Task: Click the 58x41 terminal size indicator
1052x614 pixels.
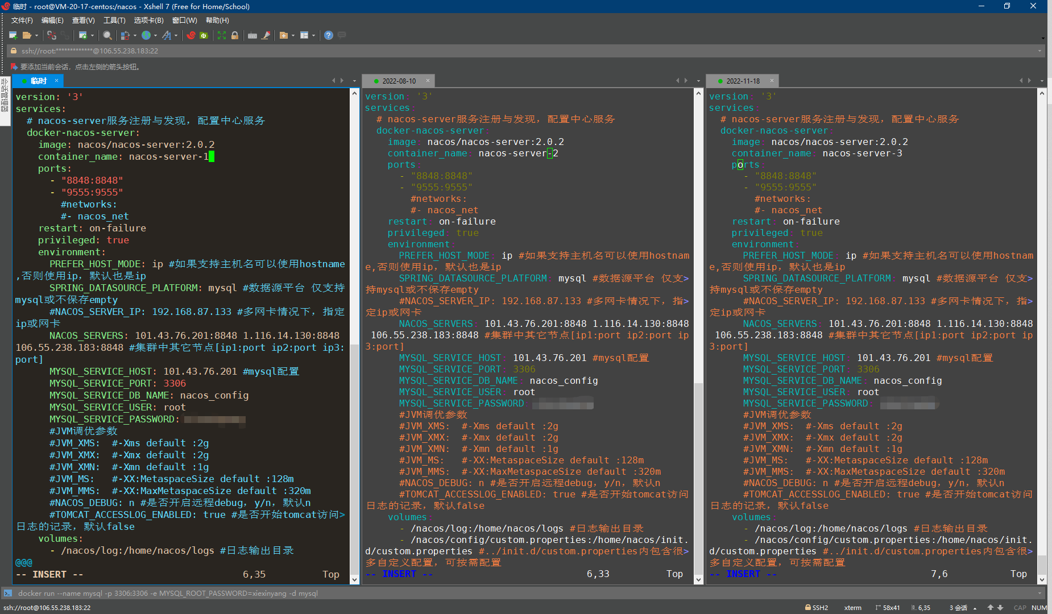Action: click(888, 608)
